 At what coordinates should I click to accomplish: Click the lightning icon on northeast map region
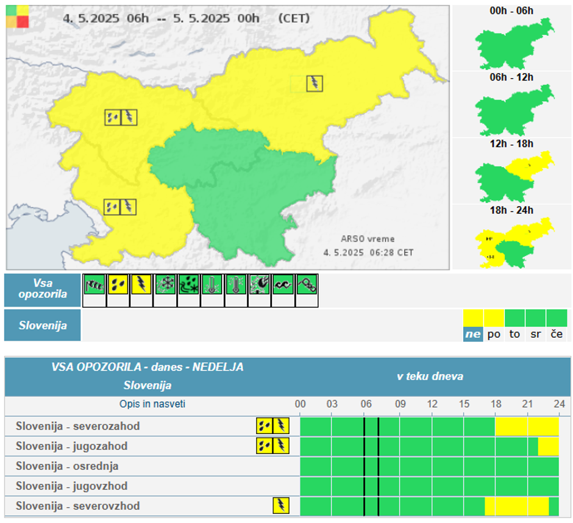pos(315,84)
